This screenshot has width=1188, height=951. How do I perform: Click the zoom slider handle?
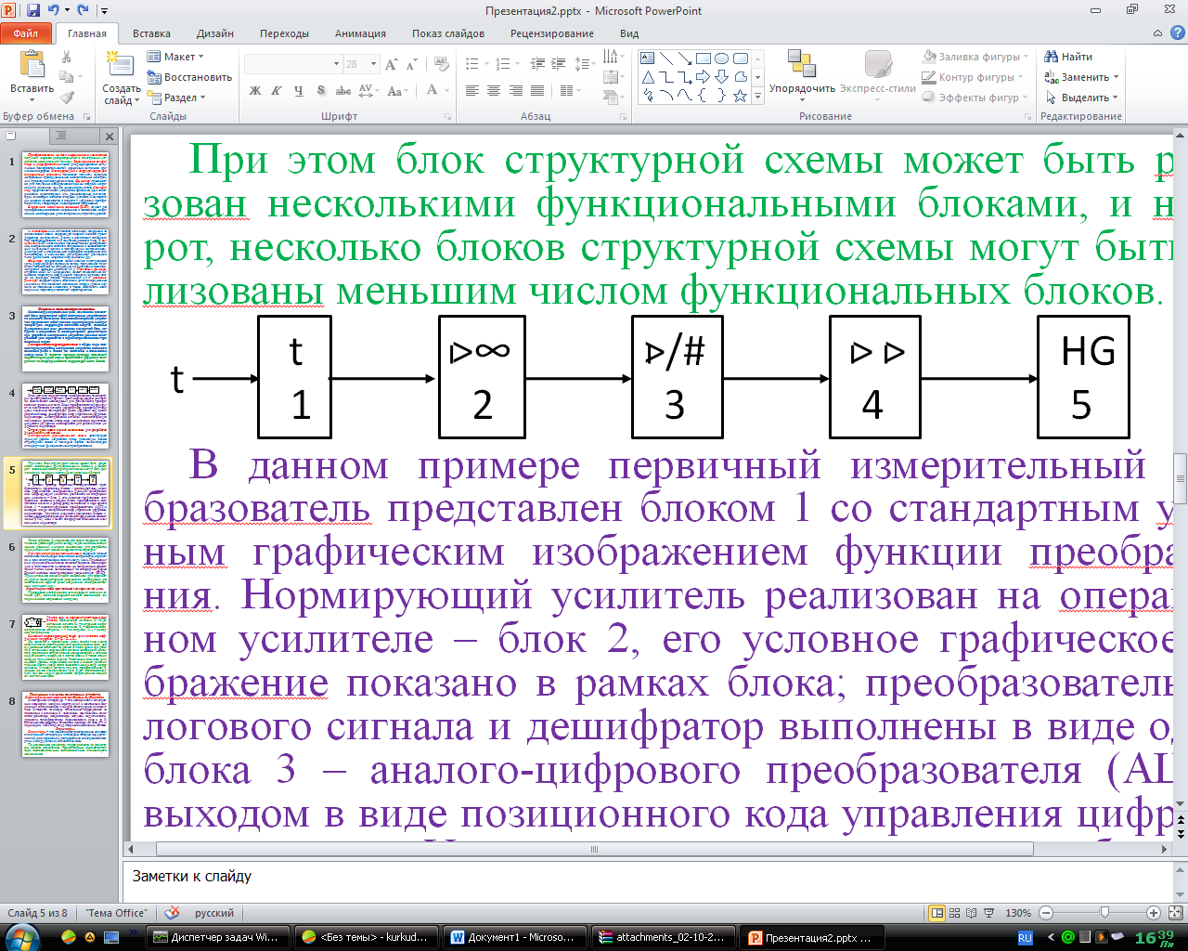tap(1104, 913)
